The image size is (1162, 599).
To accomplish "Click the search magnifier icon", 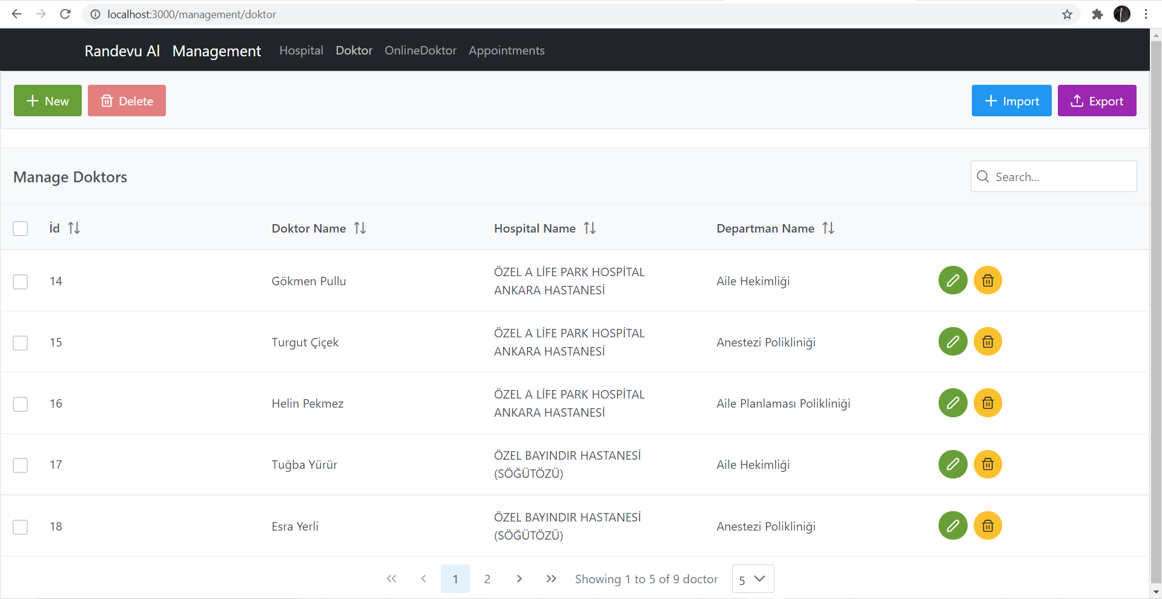I will (x=982, y=176).
